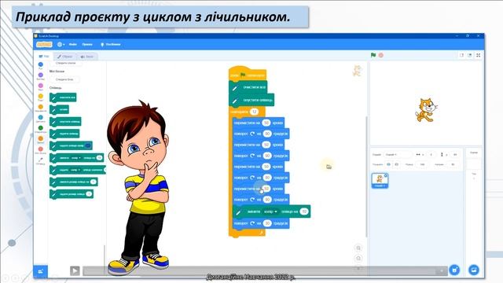Screen dimensions: 503x283
Task: Enter full screen stage mode
Action: click(478, 55)
